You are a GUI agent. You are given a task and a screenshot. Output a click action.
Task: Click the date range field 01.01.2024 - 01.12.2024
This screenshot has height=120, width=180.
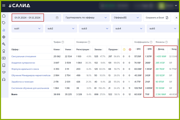click(x=27, y=18)
